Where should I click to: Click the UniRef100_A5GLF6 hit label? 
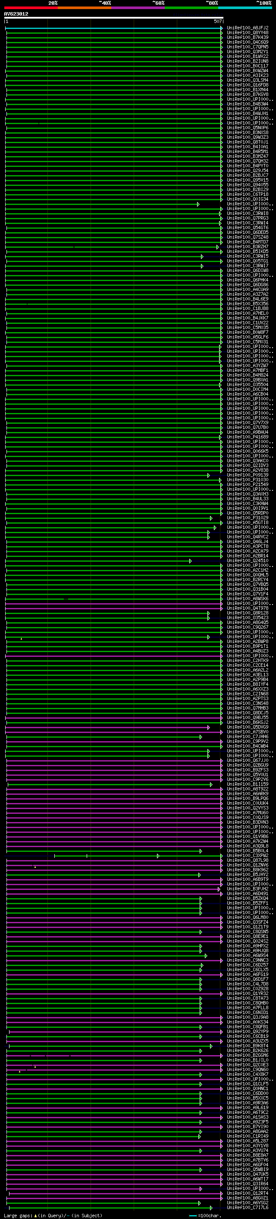tap(248, 337)
